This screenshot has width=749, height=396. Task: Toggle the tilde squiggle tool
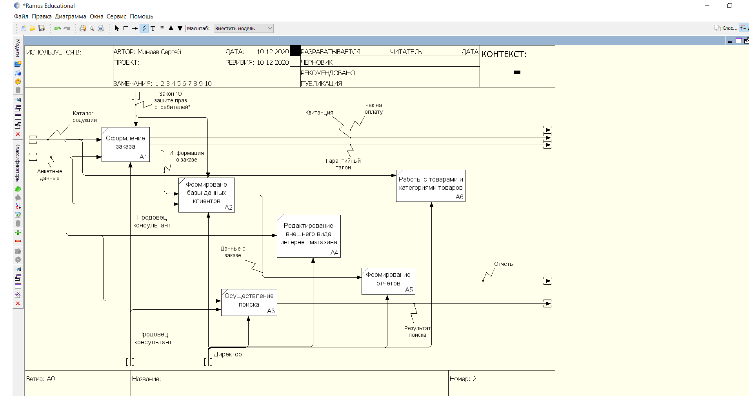coord(144,28)
